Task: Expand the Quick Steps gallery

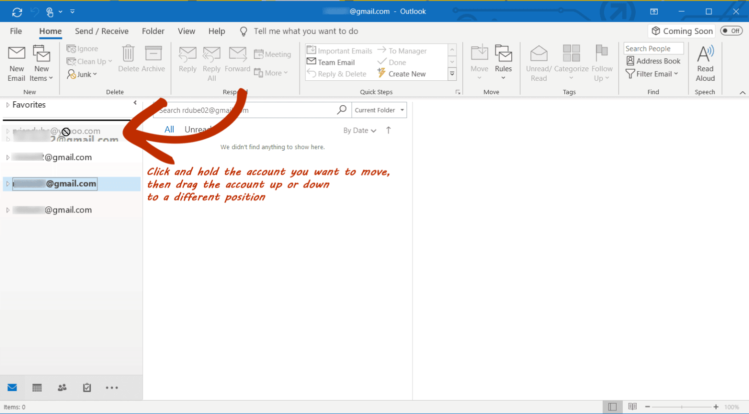Action: tap(452, 74)
